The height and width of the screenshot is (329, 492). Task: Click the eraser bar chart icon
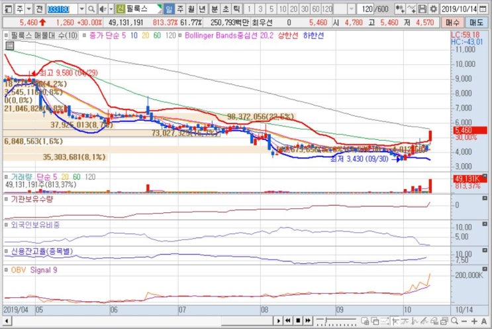pyautogui.click(x=434, y=321)
